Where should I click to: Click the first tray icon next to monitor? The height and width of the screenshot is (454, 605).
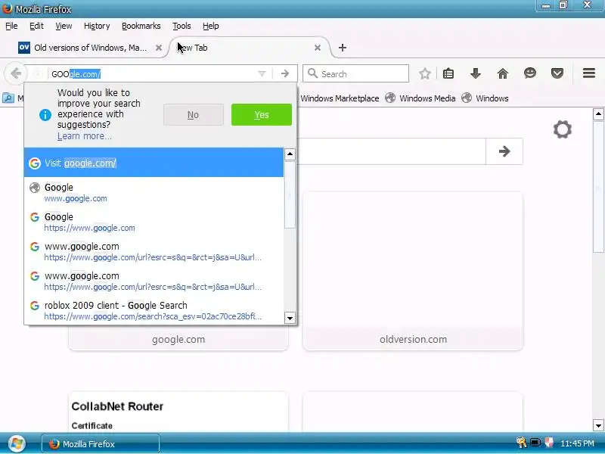[522, 443]
